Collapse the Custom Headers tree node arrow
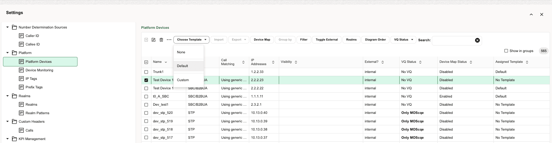Screen dimensions: 552x143 coord(8,121)
